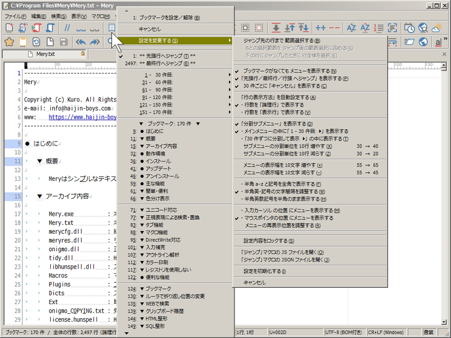Choose '先頭行へジャンプ' menu entry
The image size is (451, 338).
tap(175, 56)
